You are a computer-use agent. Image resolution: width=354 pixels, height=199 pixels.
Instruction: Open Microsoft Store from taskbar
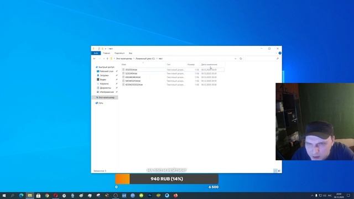[x=38, y=196]
